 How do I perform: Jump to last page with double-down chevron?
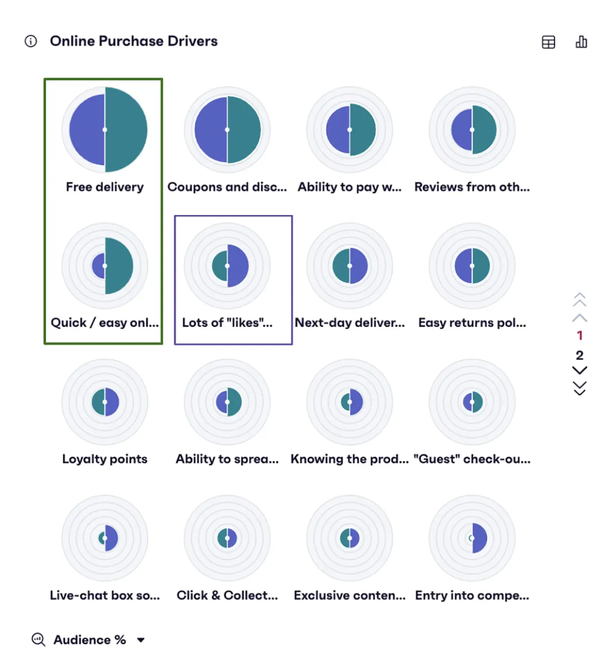pyautogui.click(x=580, y=387)
